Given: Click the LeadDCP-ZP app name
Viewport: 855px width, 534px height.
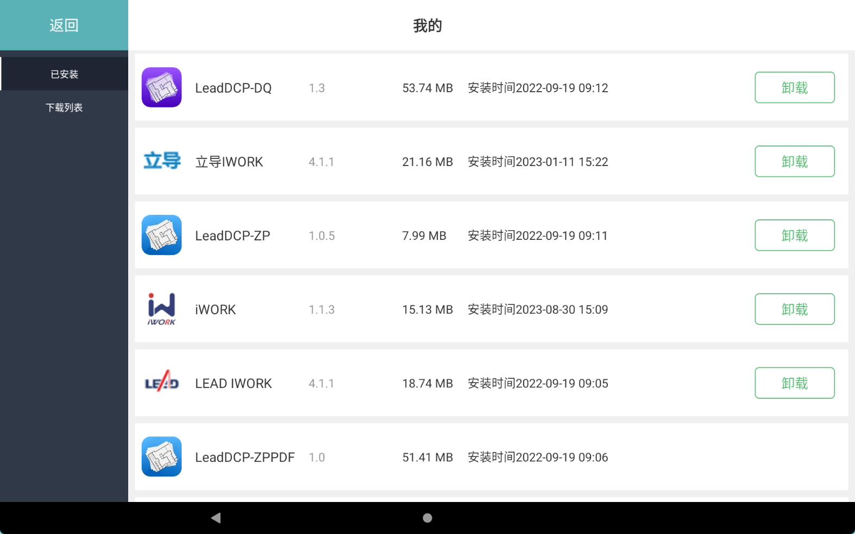Looking at the screenshot, I should click(232, 236).
